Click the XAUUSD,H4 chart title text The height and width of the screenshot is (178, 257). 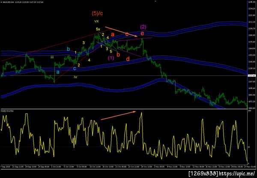click(x=8, y=3)
